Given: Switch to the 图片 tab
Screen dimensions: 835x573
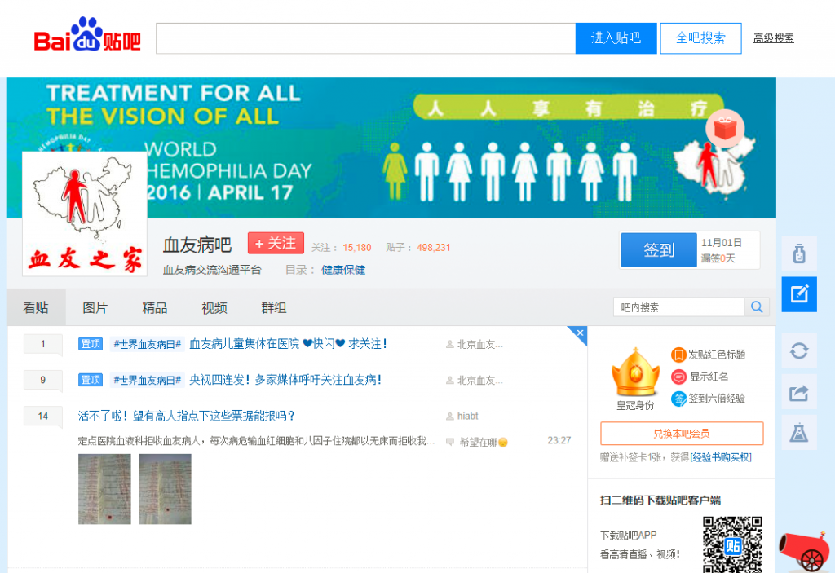Looking at the screenshot, I should tap(95, 308).
